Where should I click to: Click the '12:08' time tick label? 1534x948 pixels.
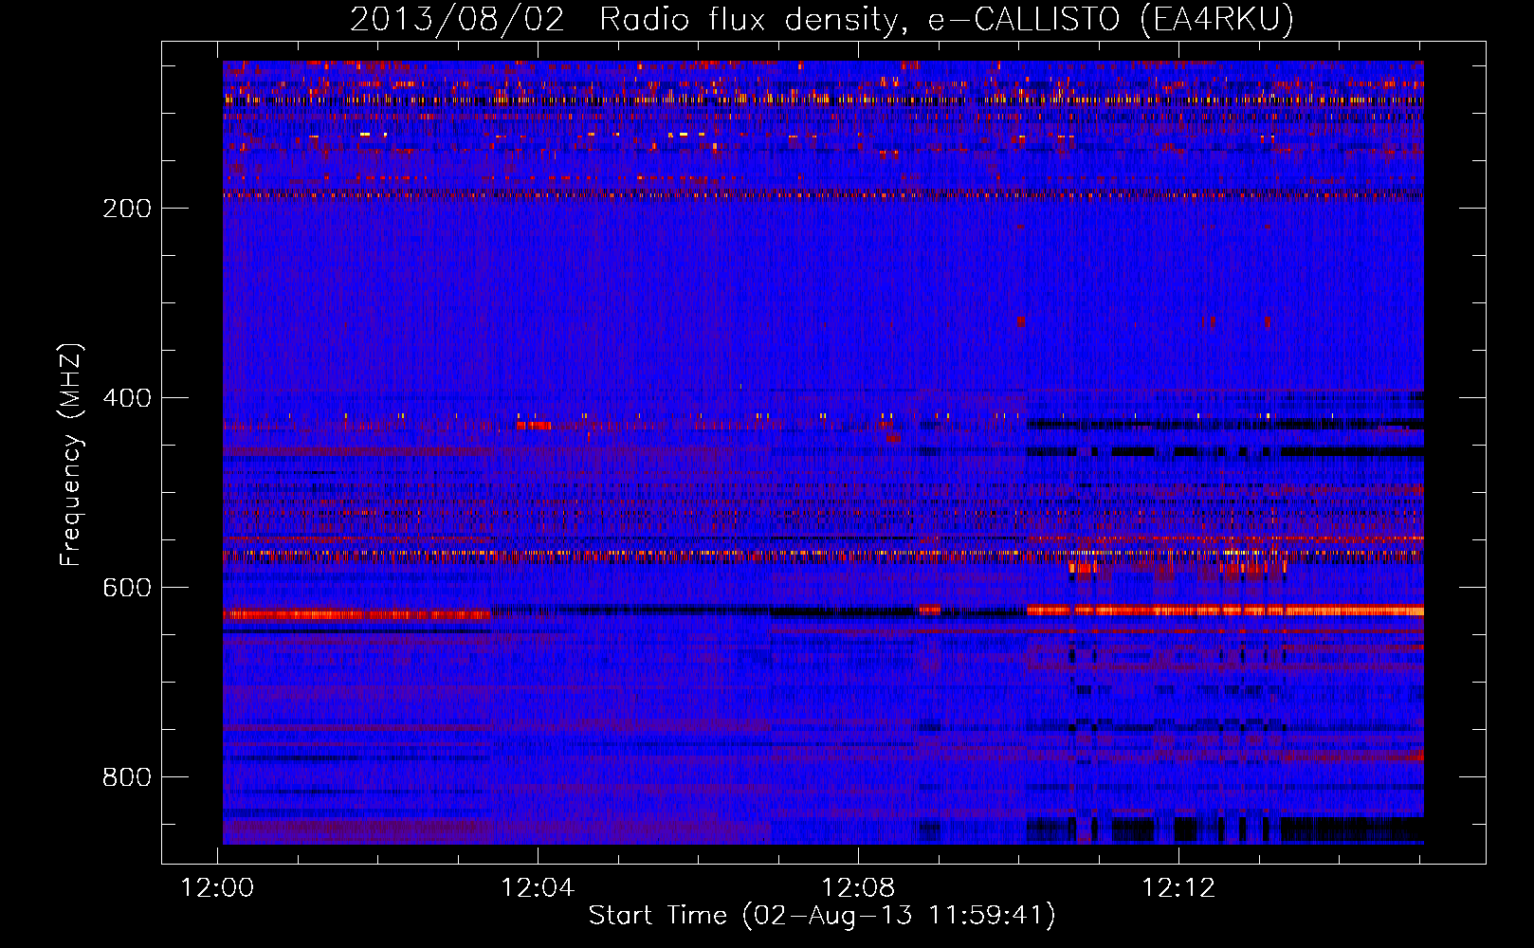tap(858, 888)
